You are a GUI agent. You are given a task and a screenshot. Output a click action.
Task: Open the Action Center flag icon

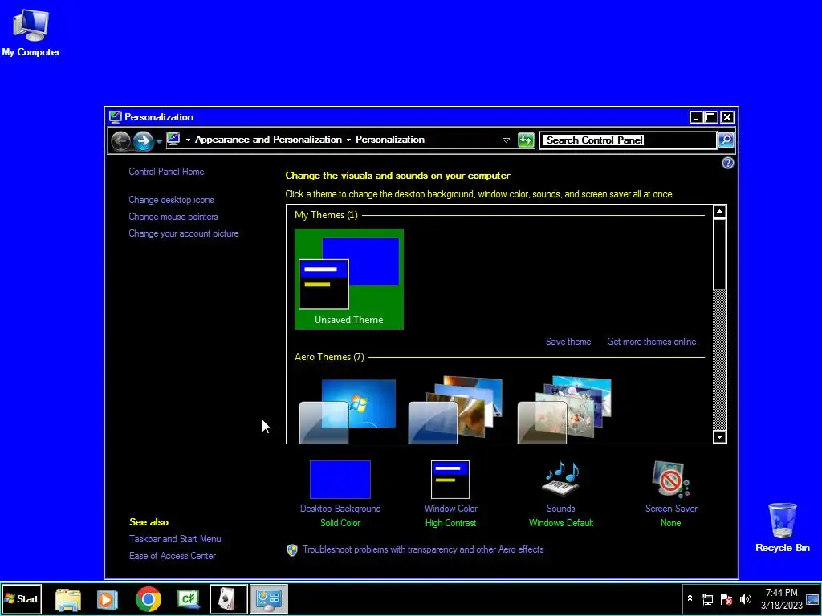pyautogui.click(x=726, y=599)
